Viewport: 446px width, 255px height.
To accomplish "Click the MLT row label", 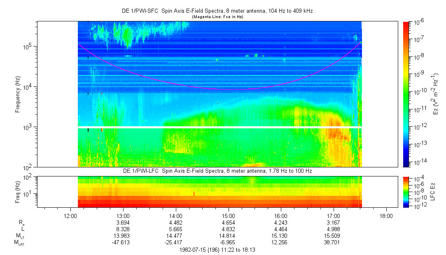I will coord(19,236).
